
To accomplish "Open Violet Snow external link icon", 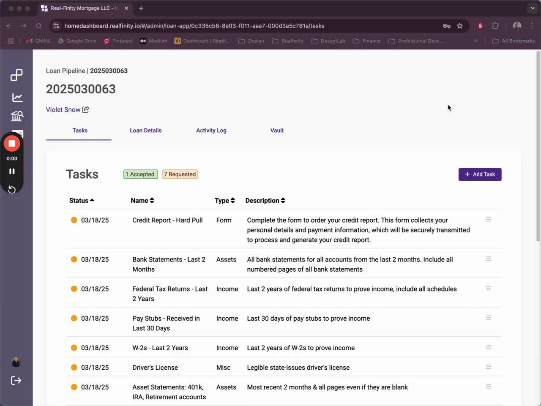I will [x=86, y=109].
